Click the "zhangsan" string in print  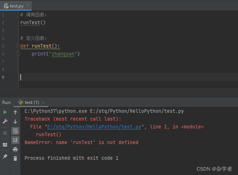(x=63, y=54)
